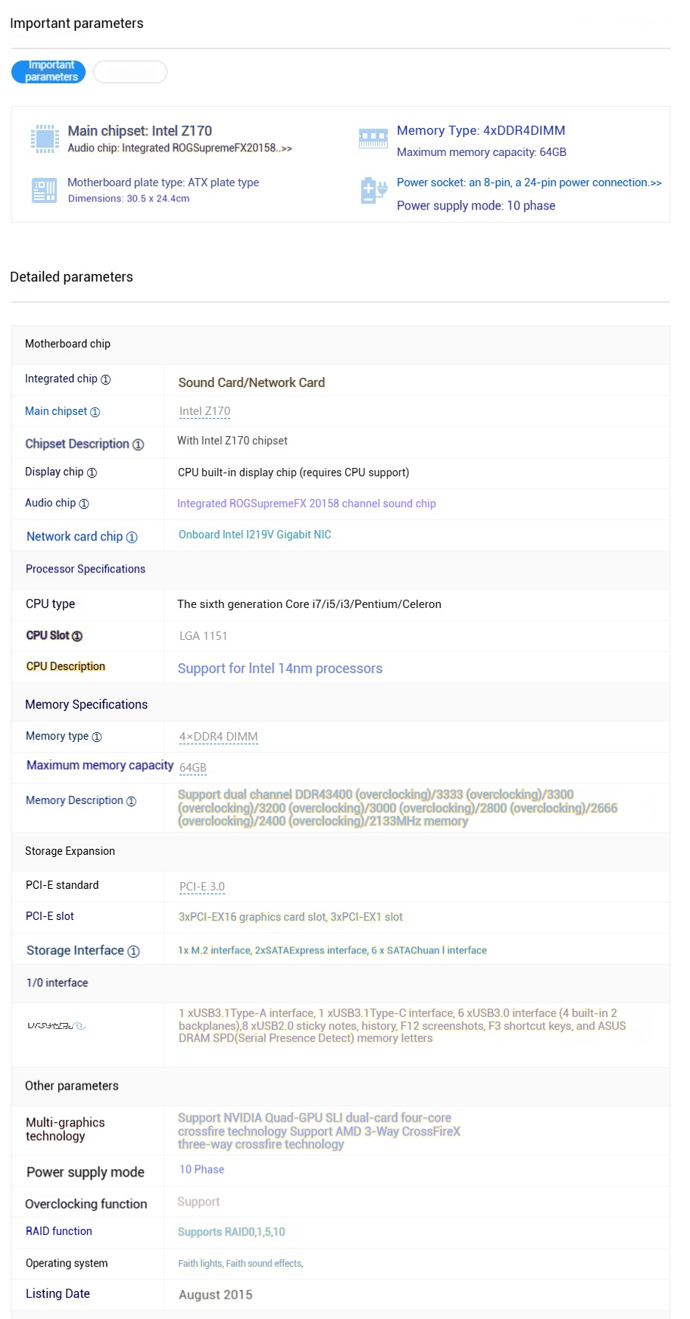690x1319 pixels.
Task: Open the Intel Z170 chipset link
Action: 205,411
